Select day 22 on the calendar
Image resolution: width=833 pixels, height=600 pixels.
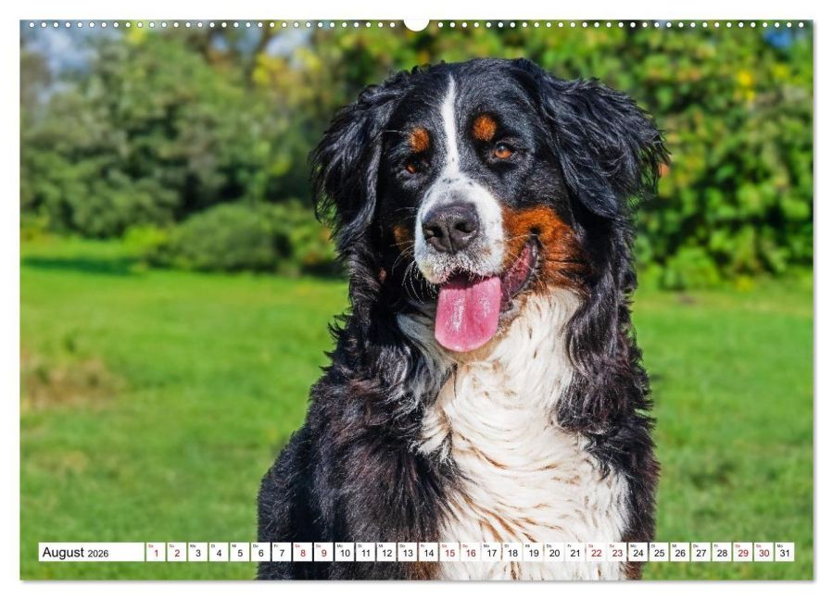click(596, 553)
